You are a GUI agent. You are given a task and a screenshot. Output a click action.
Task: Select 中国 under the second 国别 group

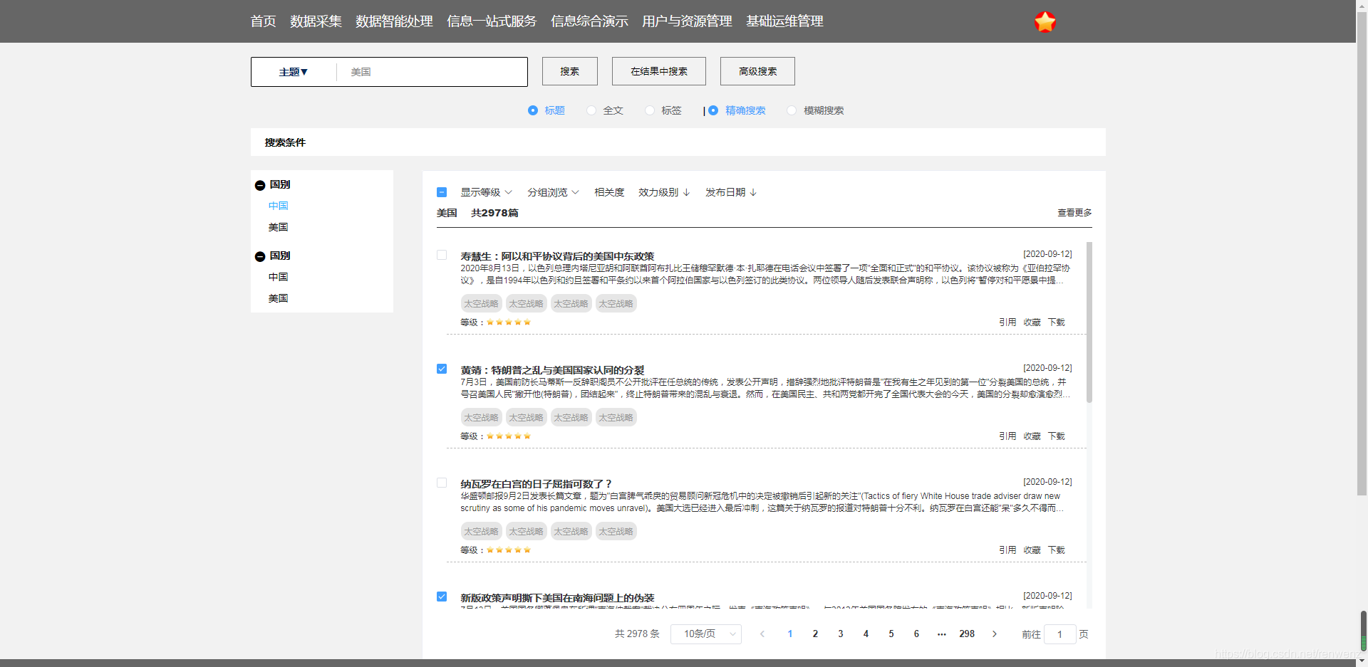[278, 277]
